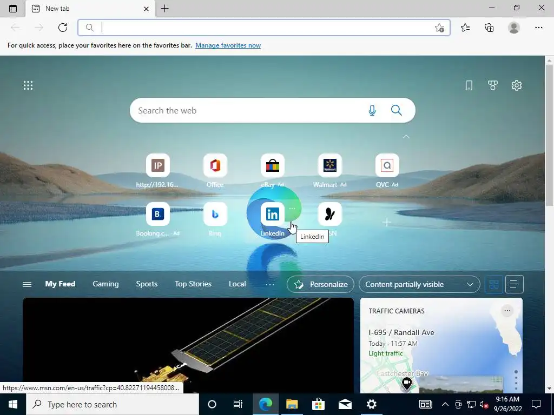Open the Rewards trophy icon
The image size is (554, 415).
[x=492, y=85]
